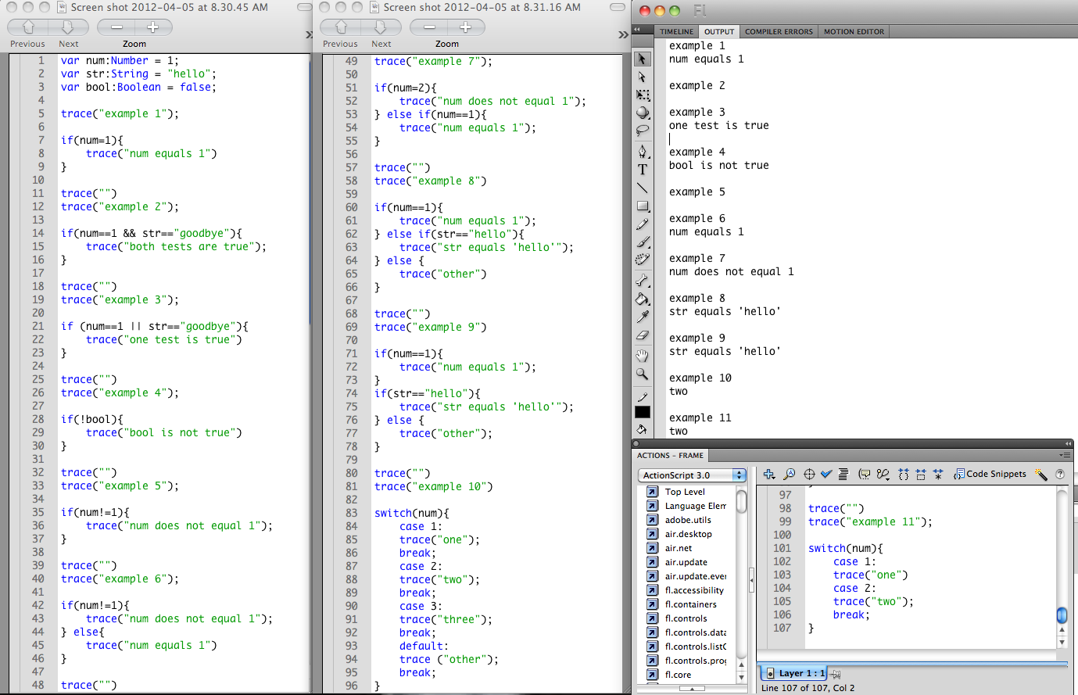Select the Bone tool
Screen dimensions: 1078x695
tap(642, 281)
